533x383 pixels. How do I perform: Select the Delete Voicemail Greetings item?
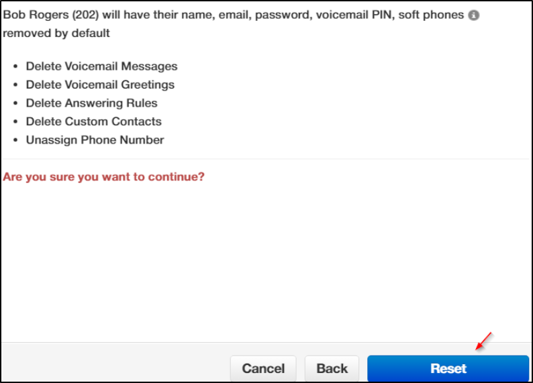(x=100, y=85)
